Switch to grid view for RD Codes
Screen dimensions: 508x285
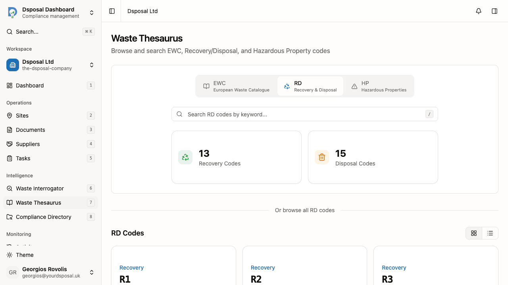click(x=474, y=233)
